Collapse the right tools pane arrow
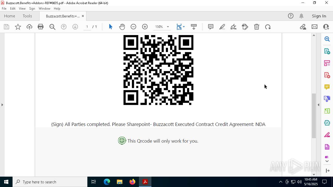This screenshot has height=187, width=333. click(318, 105)
